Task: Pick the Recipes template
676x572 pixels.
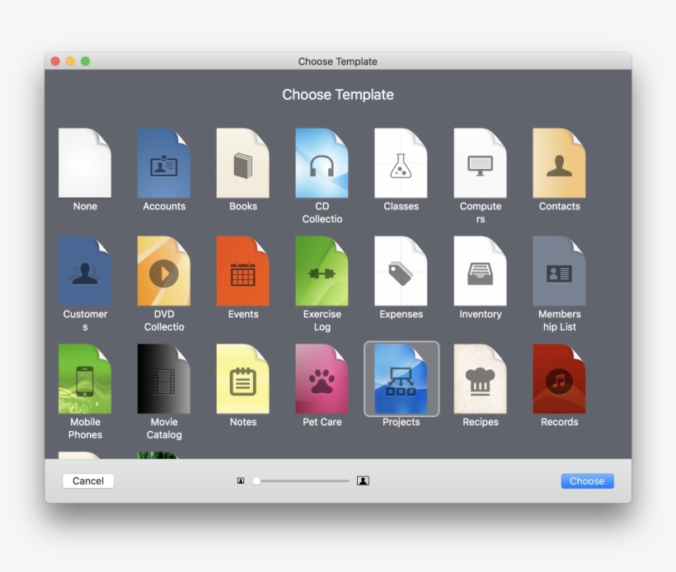Action: 480,377
